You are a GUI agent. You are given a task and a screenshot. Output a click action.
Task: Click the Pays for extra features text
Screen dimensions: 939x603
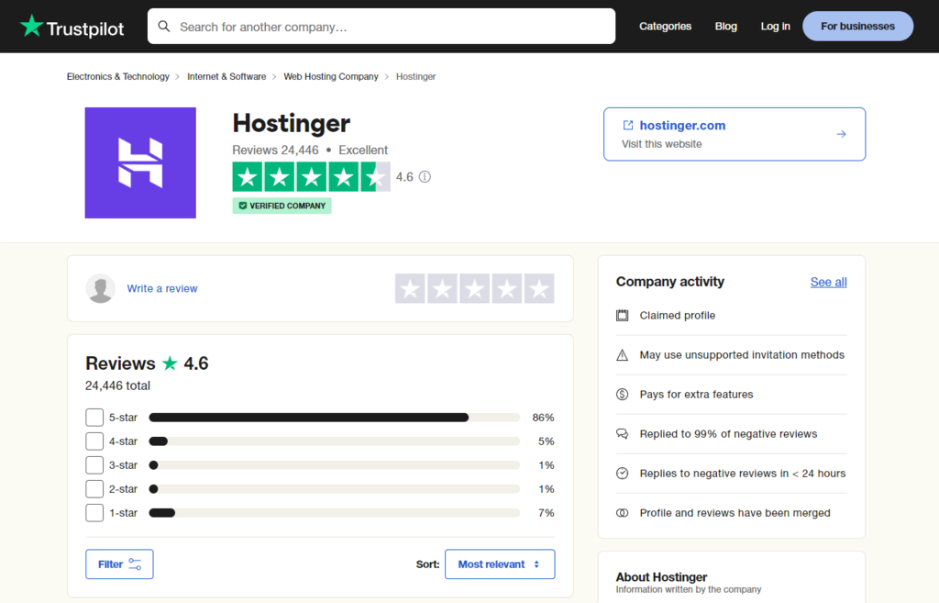click(x=697, y=395)
